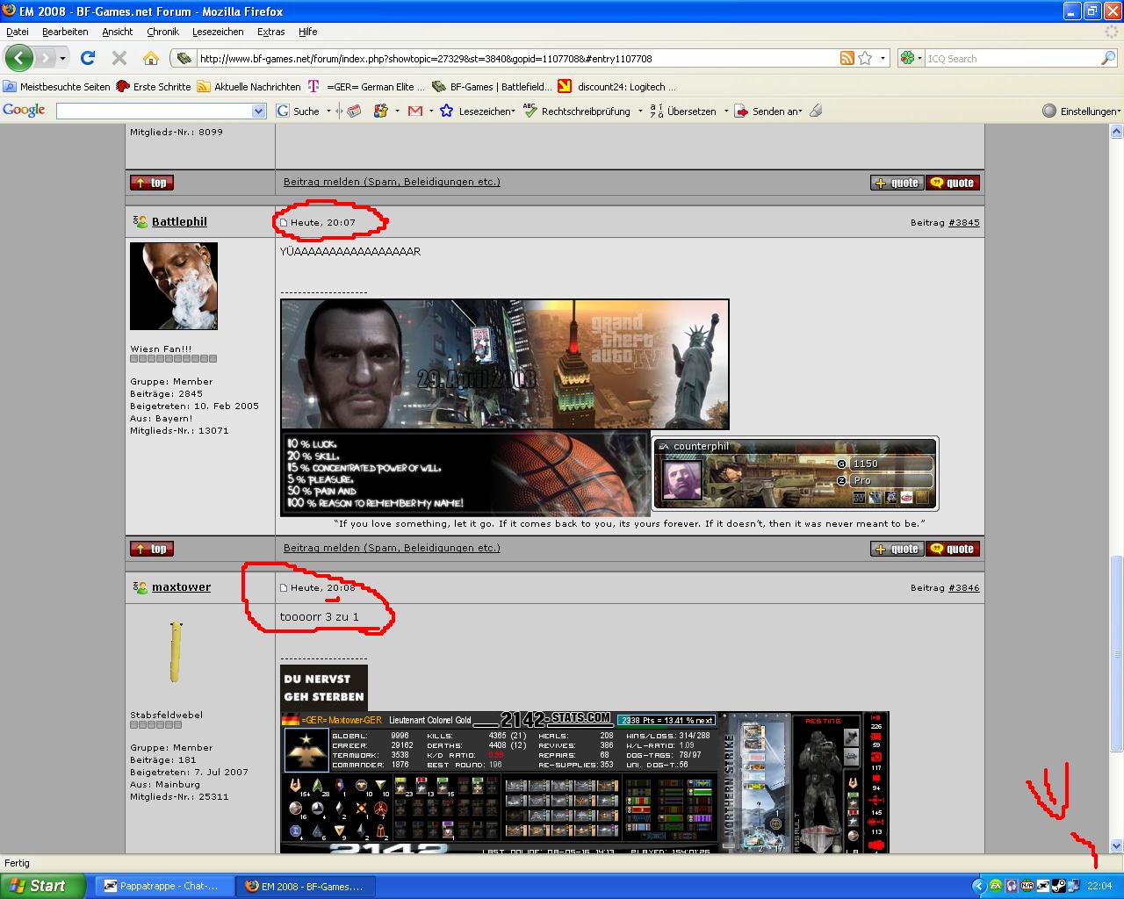Click the DU NERVST GEH STERBEN image
Image resolution: width=1124 pixels, height=899 pixels.
pos(324,688)
